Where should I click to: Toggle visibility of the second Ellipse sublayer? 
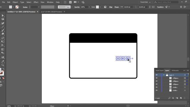tap(156, 81)
